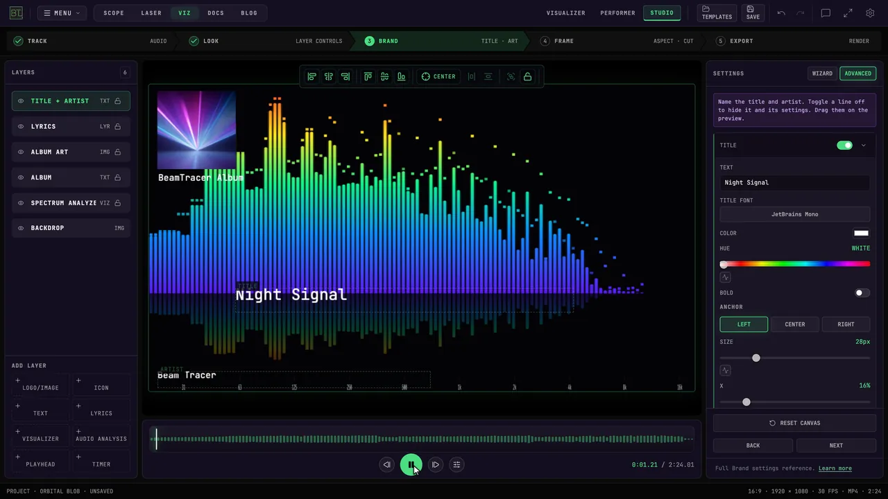Hide the Backdrop layer

[21, 228]
